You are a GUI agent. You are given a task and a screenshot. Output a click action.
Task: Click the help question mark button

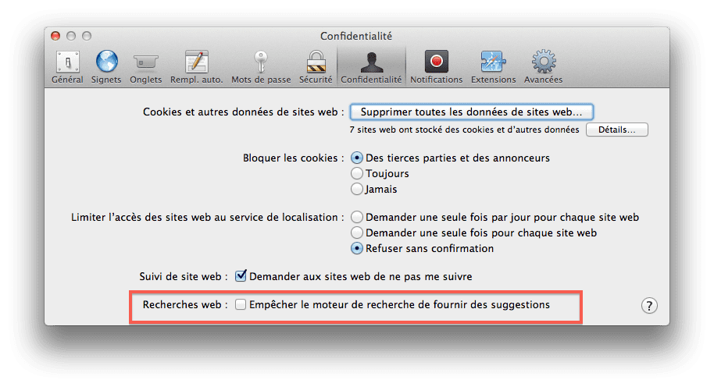point(649,306)
